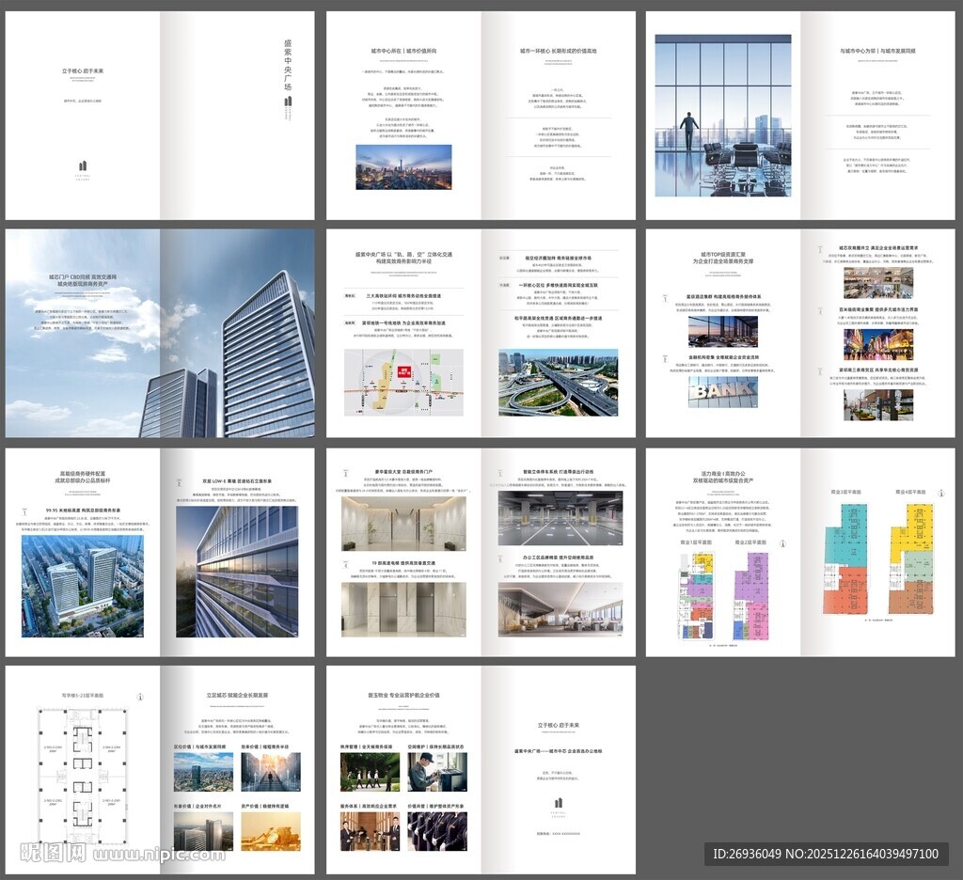This screenshot has width=963, height=880.
Task: Select the shopping mall interior photo
Action: click(878, 282)
